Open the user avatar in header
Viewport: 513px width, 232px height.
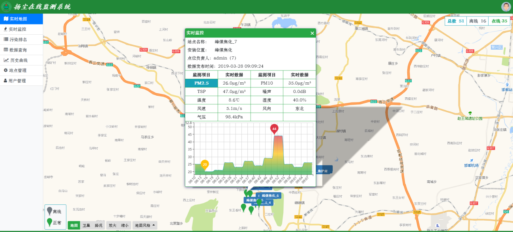[x=506, y=7]
